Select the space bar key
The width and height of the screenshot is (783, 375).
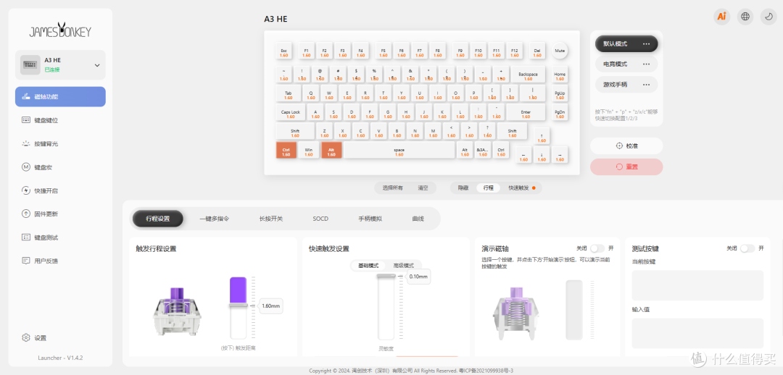pyautogui.click(x=399, y=151)
